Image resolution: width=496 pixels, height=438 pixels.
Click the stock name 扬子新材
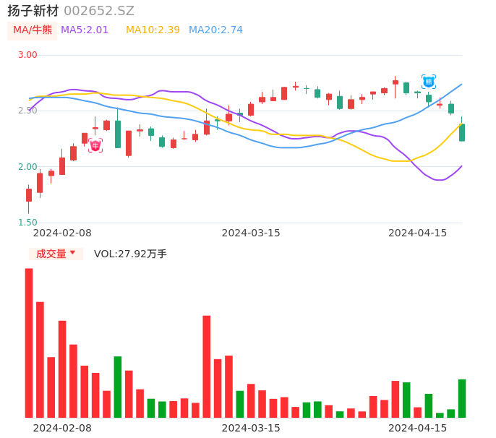33,11
